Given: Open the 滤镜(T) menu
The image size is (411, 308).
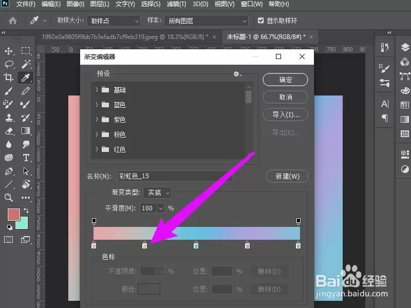Looking at the screenshot, I should pos(176,4).
